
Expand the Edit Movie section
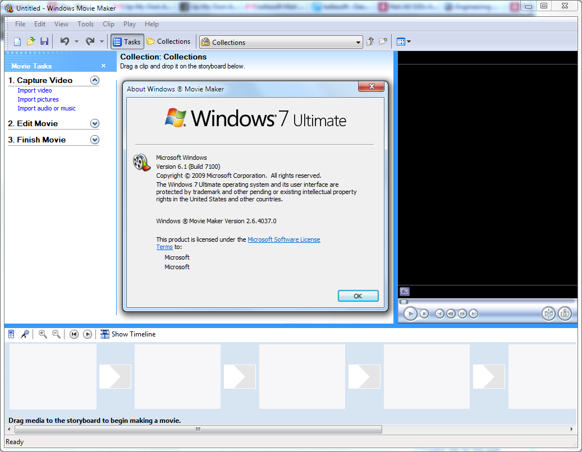(95, 123)
